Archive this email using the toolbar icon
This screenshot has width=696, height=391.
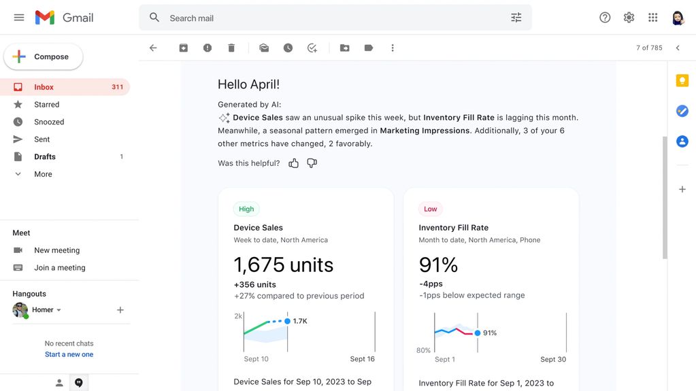tap(183, 48)
